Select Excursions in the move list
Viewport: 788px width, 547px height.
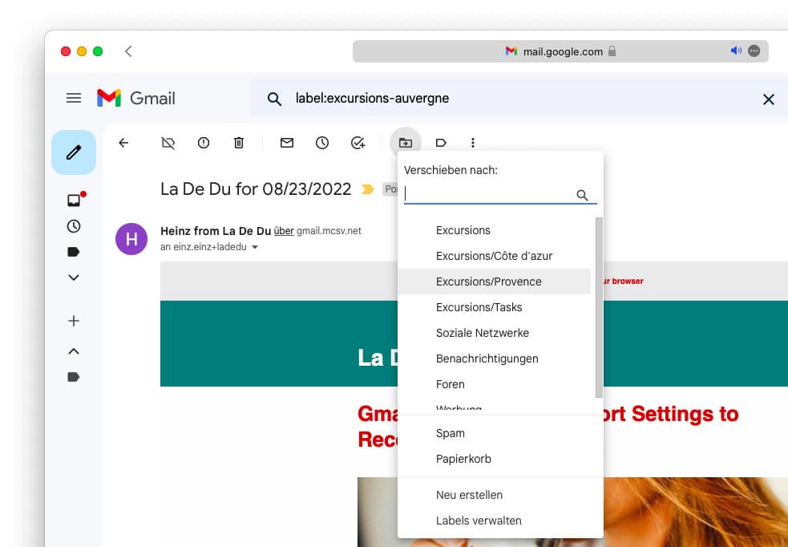point(494,230)
